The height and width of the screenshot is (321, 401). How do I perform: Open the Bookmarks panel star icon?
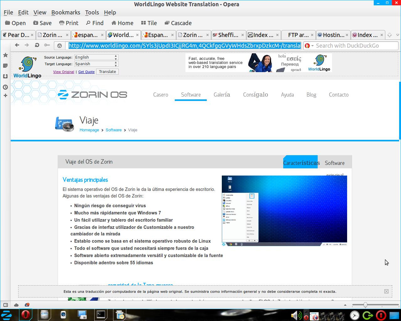(x=5, y=55)
